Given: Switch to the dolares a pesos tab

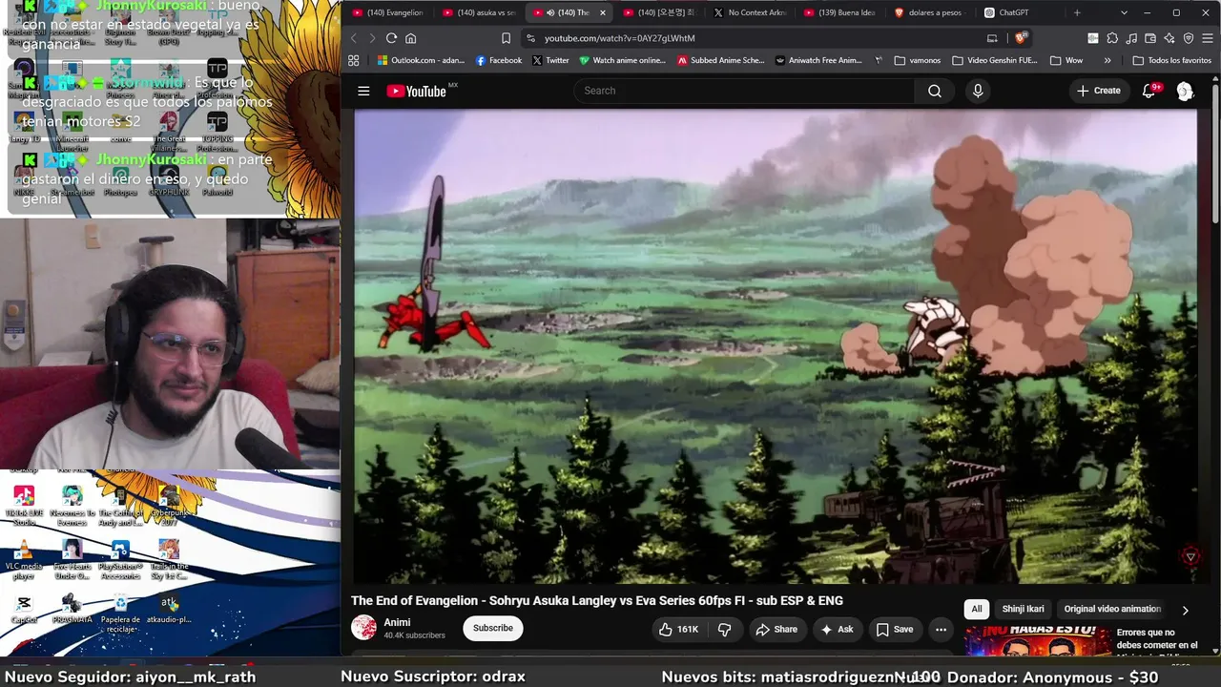Looking at the screenshot, I should [930, 12].
